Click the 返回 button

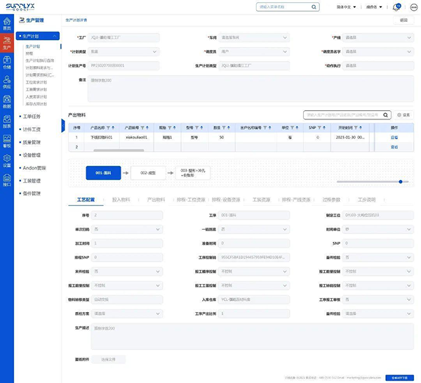(x=403, y=20)
